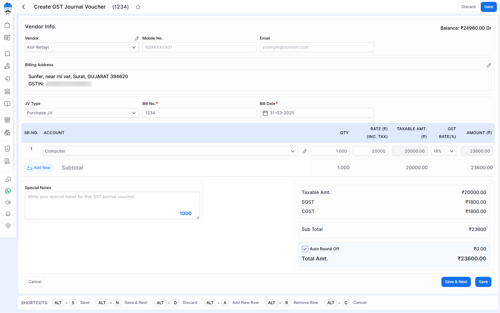
Task: Click the Bill No. field with 1234
Action: [x=199, y=113]
